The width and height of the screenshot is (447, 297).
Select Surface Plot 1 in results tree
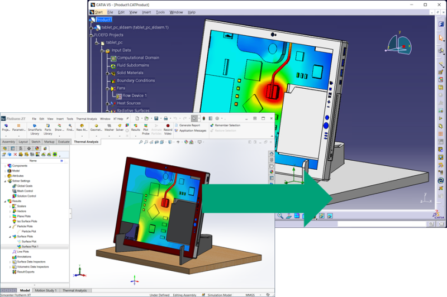(30, 246)
